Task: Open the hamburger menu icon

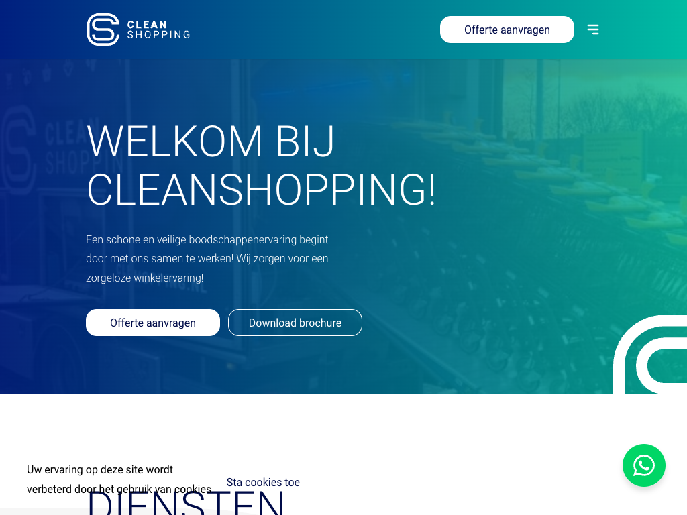Action: click(x=593, y=30)
